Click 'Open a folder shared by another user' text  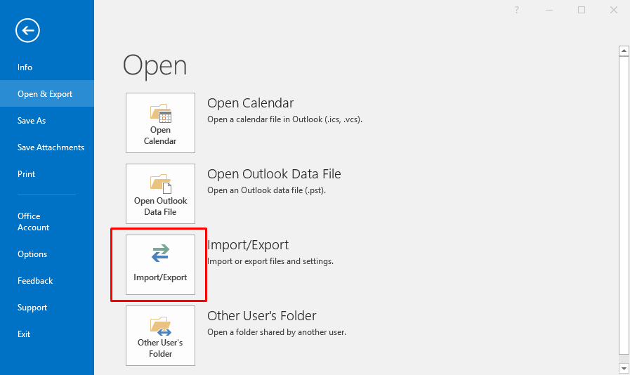277,332
